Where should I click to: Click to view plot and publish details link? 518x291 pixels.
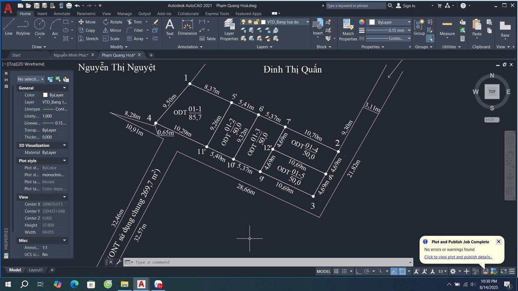458,257
